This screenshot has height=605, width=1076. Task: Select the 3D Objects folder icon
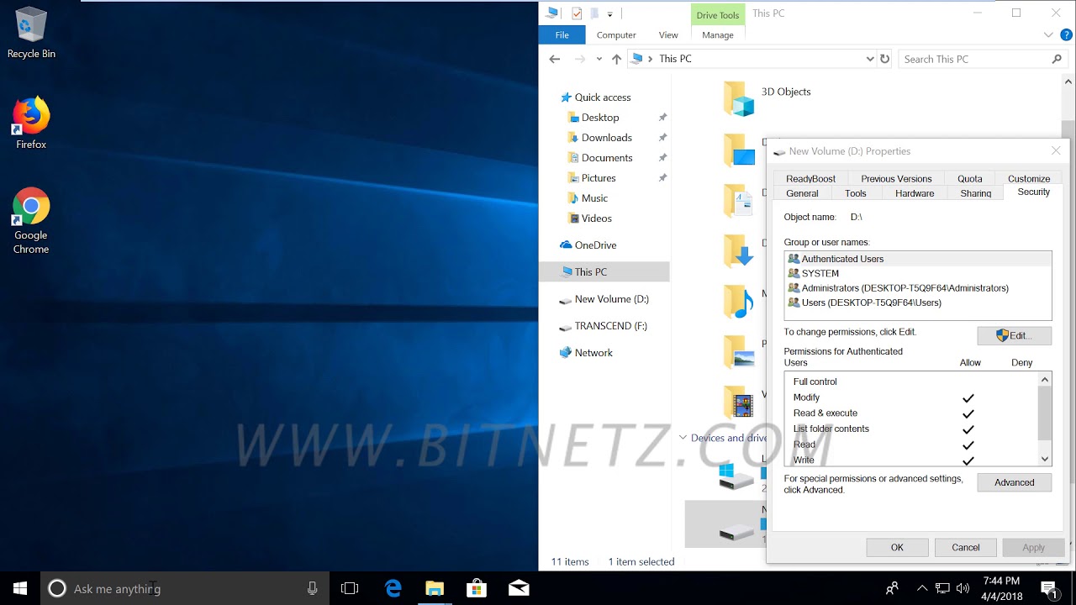[739, 98]
